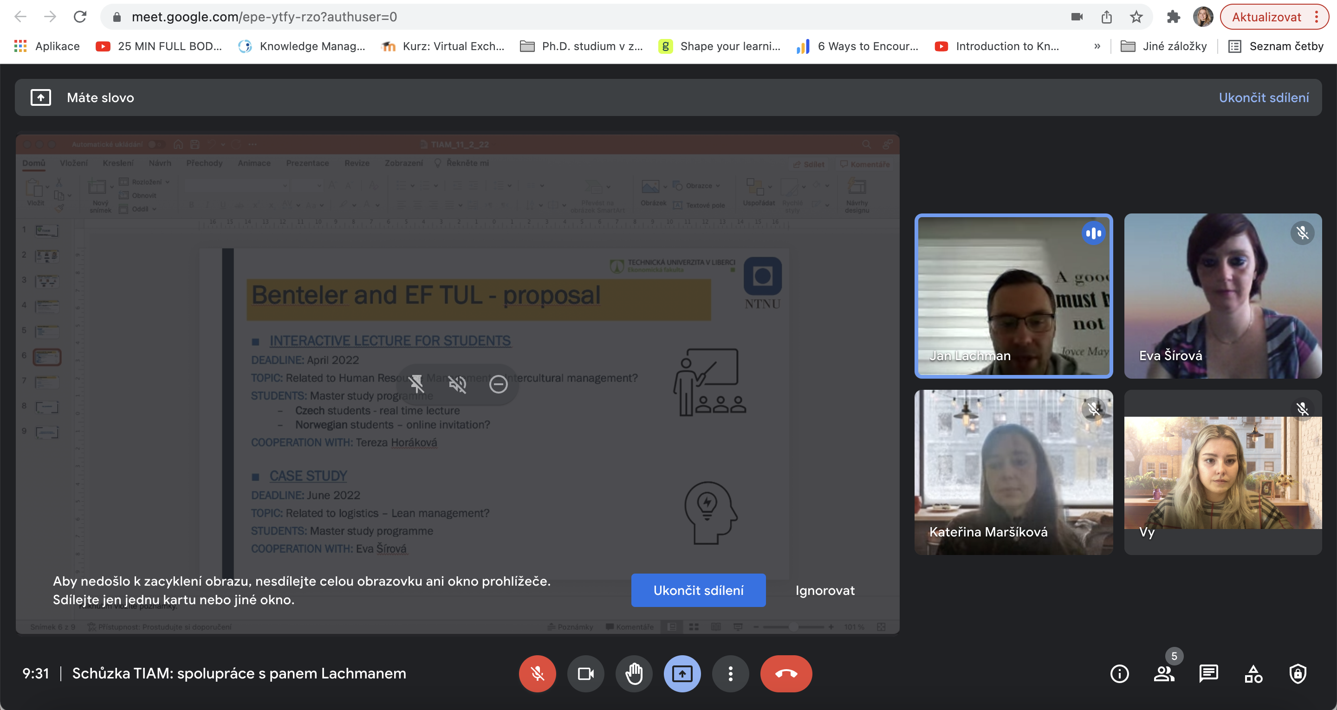
Task: Open host controls shield icon
Action: pos(1298,674)
